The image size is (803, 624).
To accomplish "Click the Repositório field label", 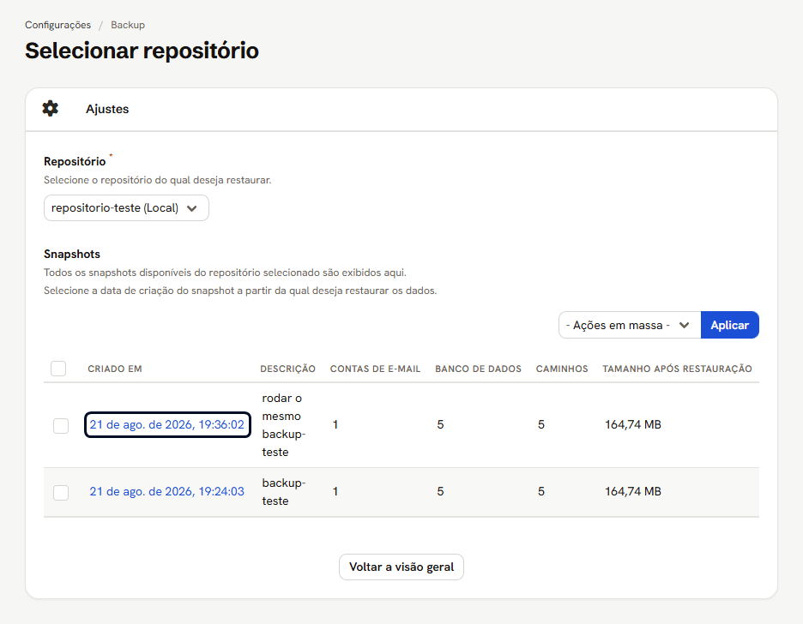I will click(75, 162).
